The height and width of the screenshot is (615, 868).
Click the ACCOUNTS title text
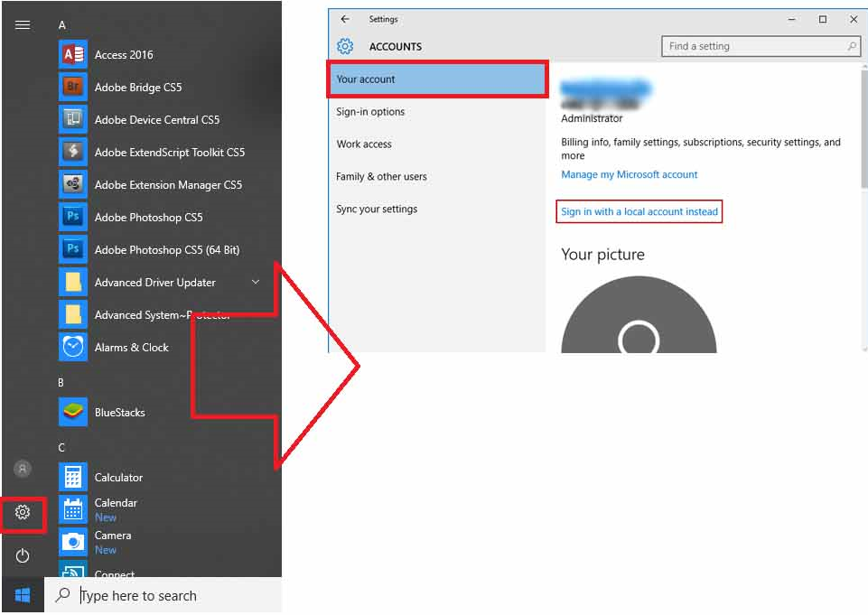pos(396,47)
